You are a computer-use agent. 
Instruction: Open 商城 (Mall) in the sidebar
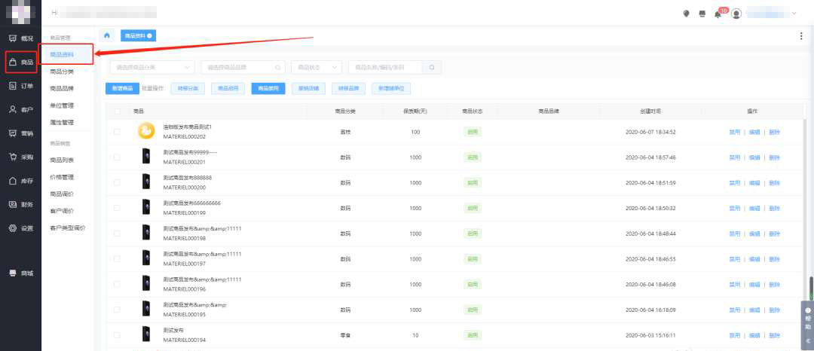point(21,273)
